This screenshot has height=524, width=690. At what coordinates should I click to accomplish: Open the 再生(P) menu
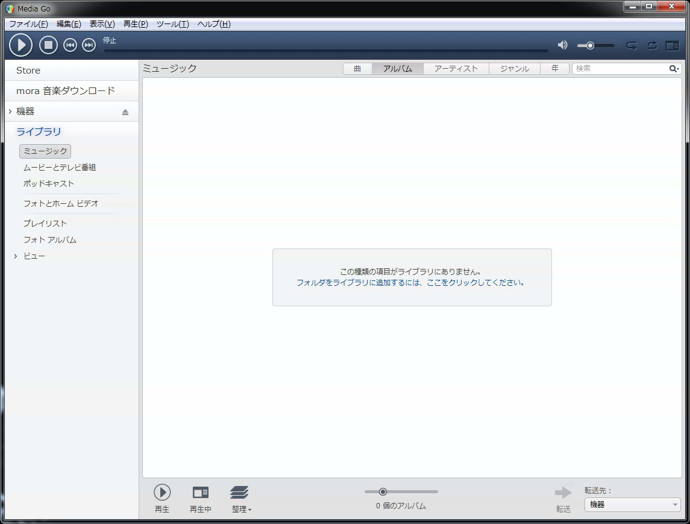(x=136, y=24)
